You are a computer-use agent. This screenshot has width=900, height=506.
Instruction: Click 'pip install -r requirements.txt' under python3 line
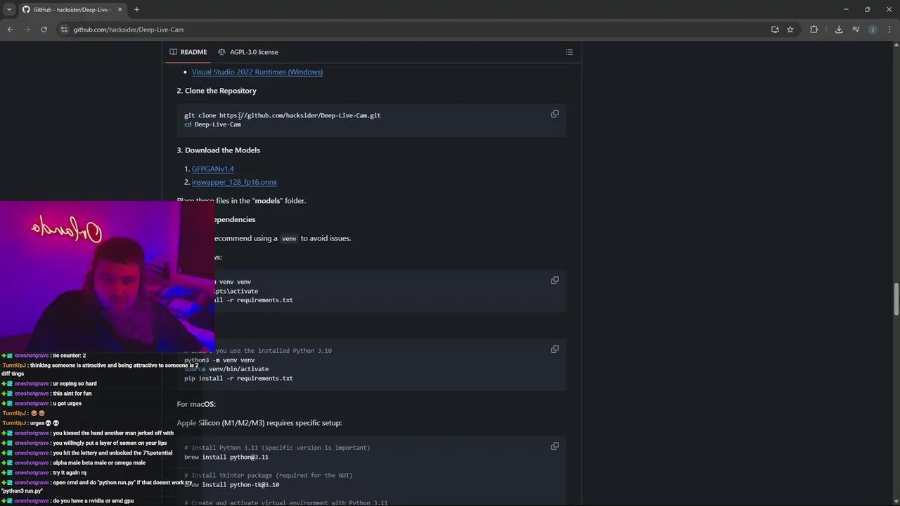238,378
